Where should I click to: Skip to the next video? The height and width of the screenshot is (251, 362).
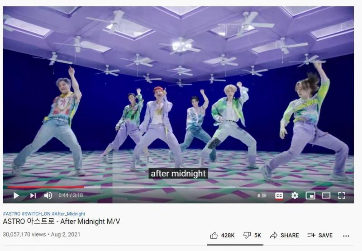click(33, 196)
